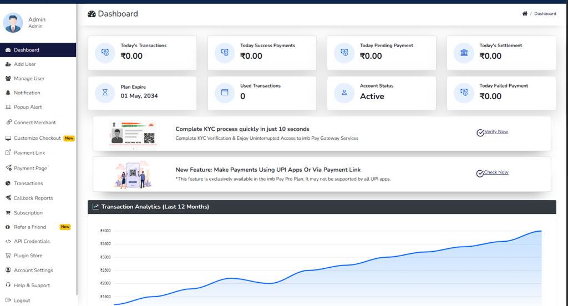568x306 pixels.
Task: Click the Verify Now KYC link
Action: [495, 132]
